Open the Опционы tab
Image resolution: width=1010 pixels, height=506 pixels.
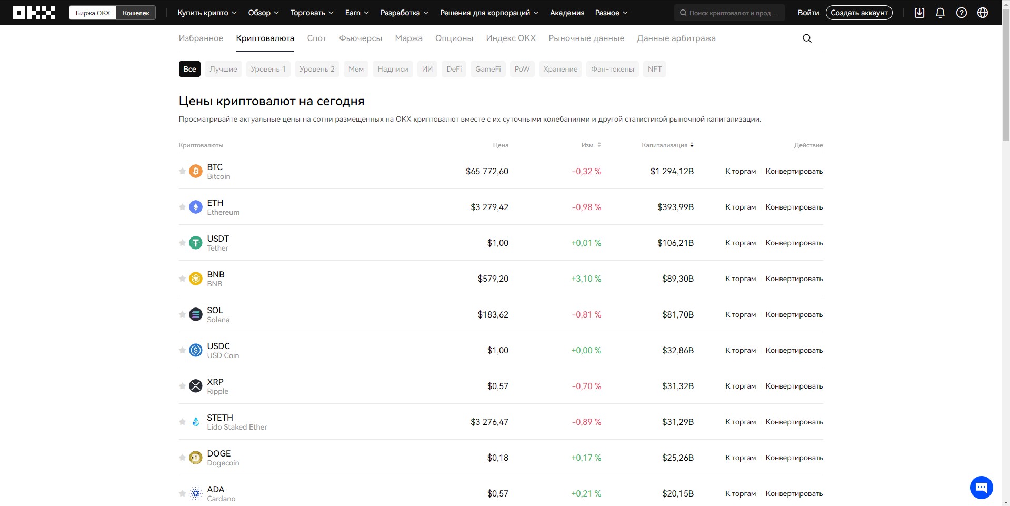[454, 38]
